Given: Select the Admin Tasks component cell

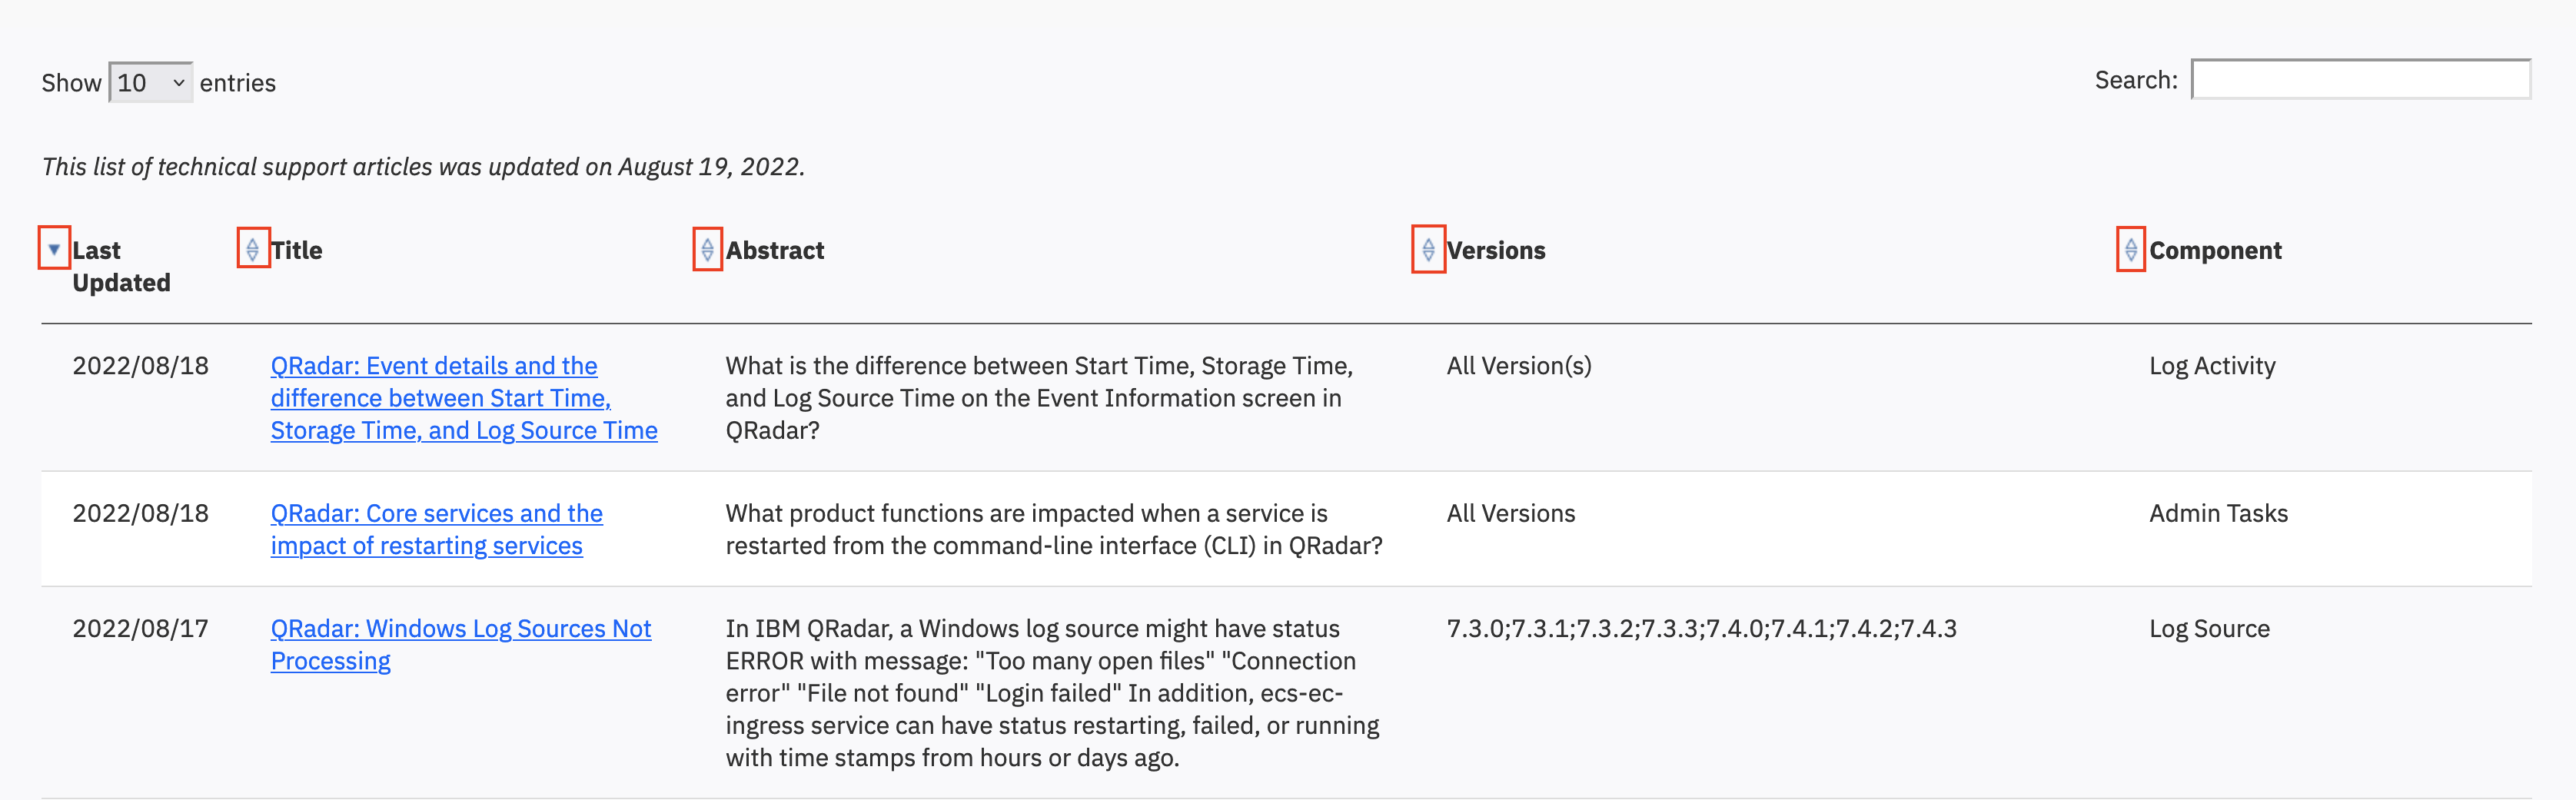Looking at the screenshot, I should coord(2218,513).
